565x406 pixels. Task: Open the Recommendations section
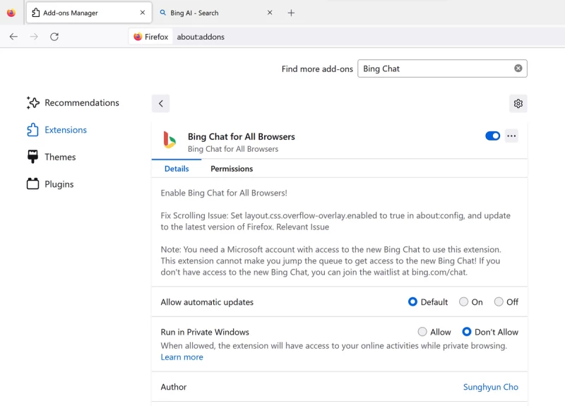click(81, 103)
